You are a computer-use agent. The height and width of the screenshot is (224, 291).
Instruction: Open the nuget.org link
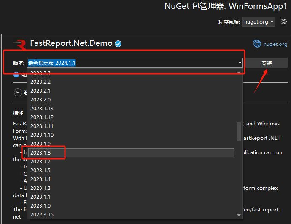pos(275,44)
